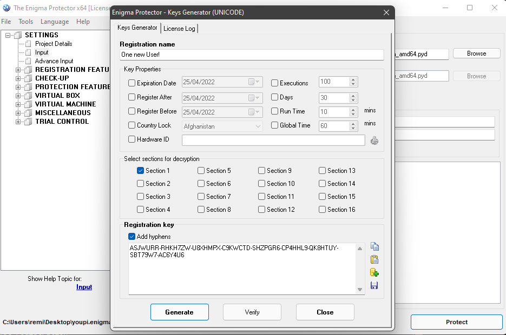This screenshot has height=335, width=506.
Task: Uncheck the Add hyphens option
Action: [132, 237]
